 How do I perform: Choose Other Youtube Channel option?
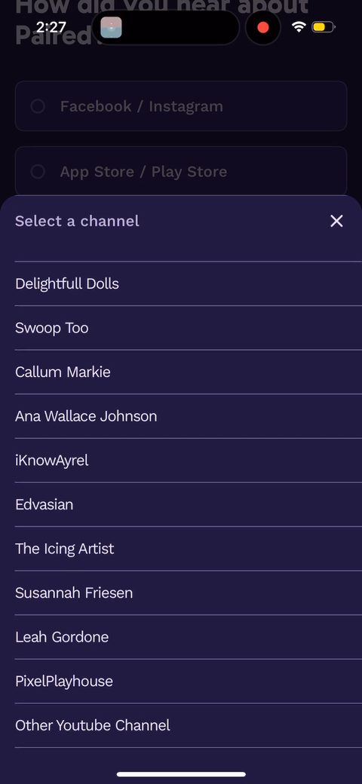pyautogui.click(x=189, y=725)
